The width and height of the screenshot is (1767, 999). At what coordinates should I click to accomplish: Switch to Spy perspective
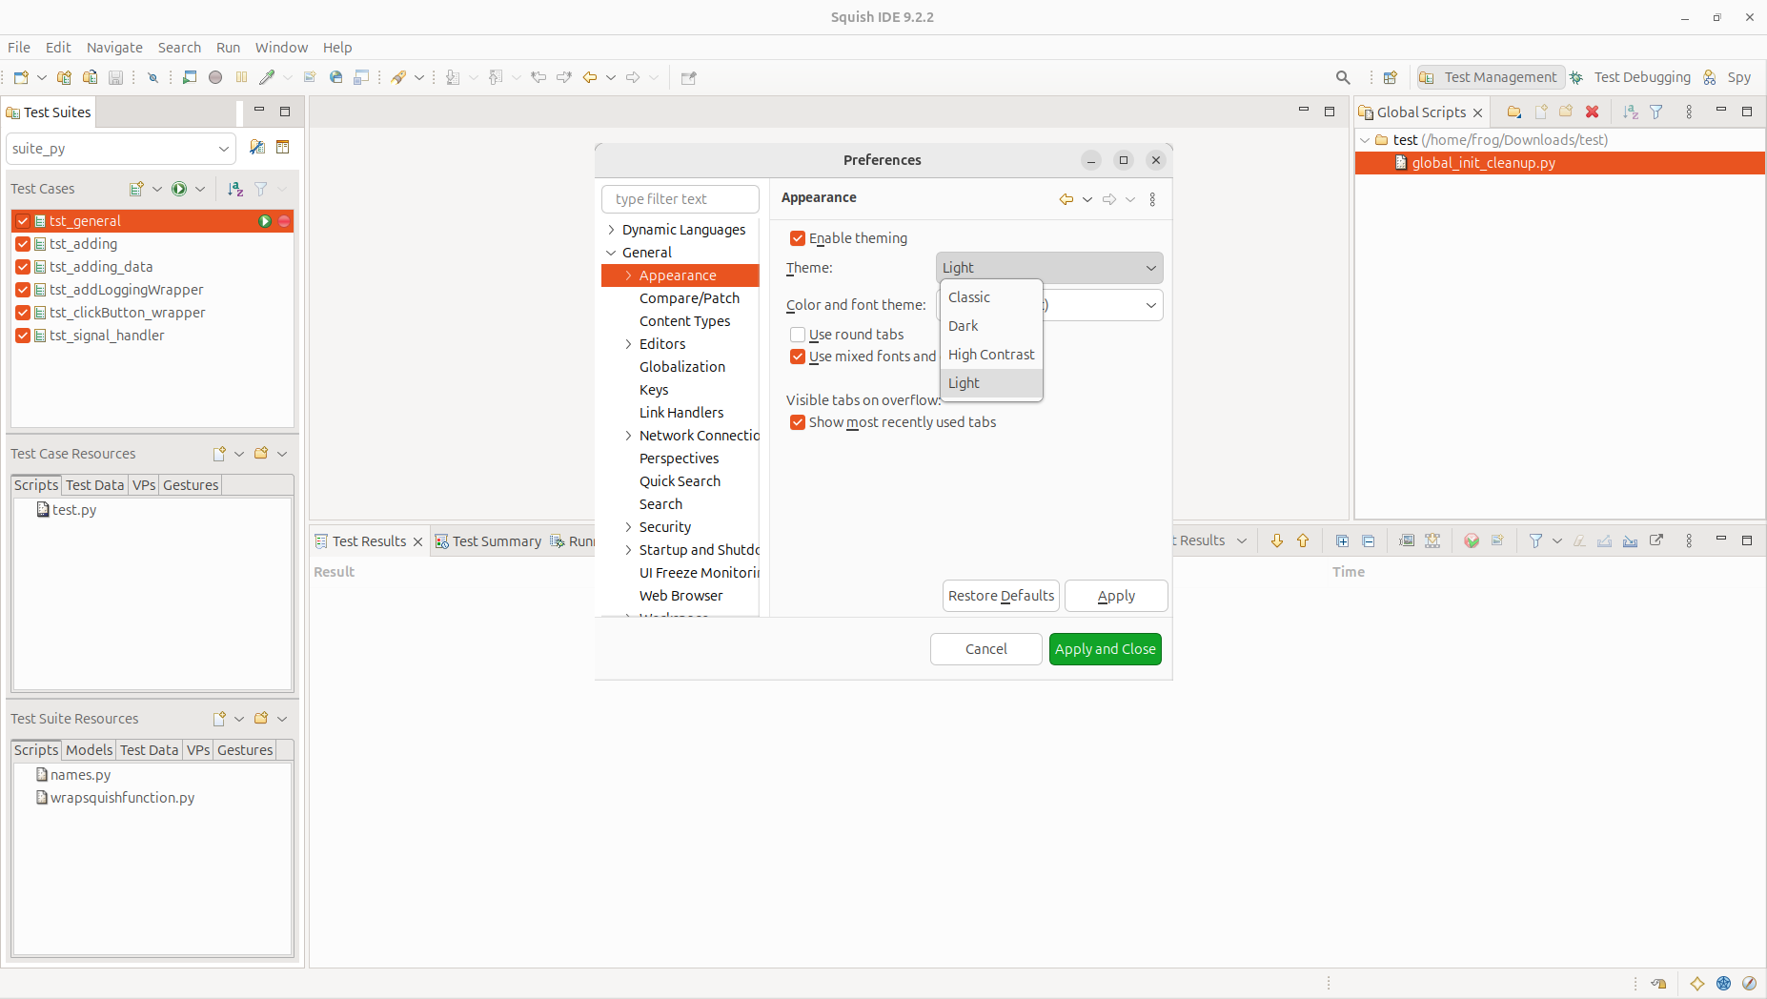pos(1728,77)
